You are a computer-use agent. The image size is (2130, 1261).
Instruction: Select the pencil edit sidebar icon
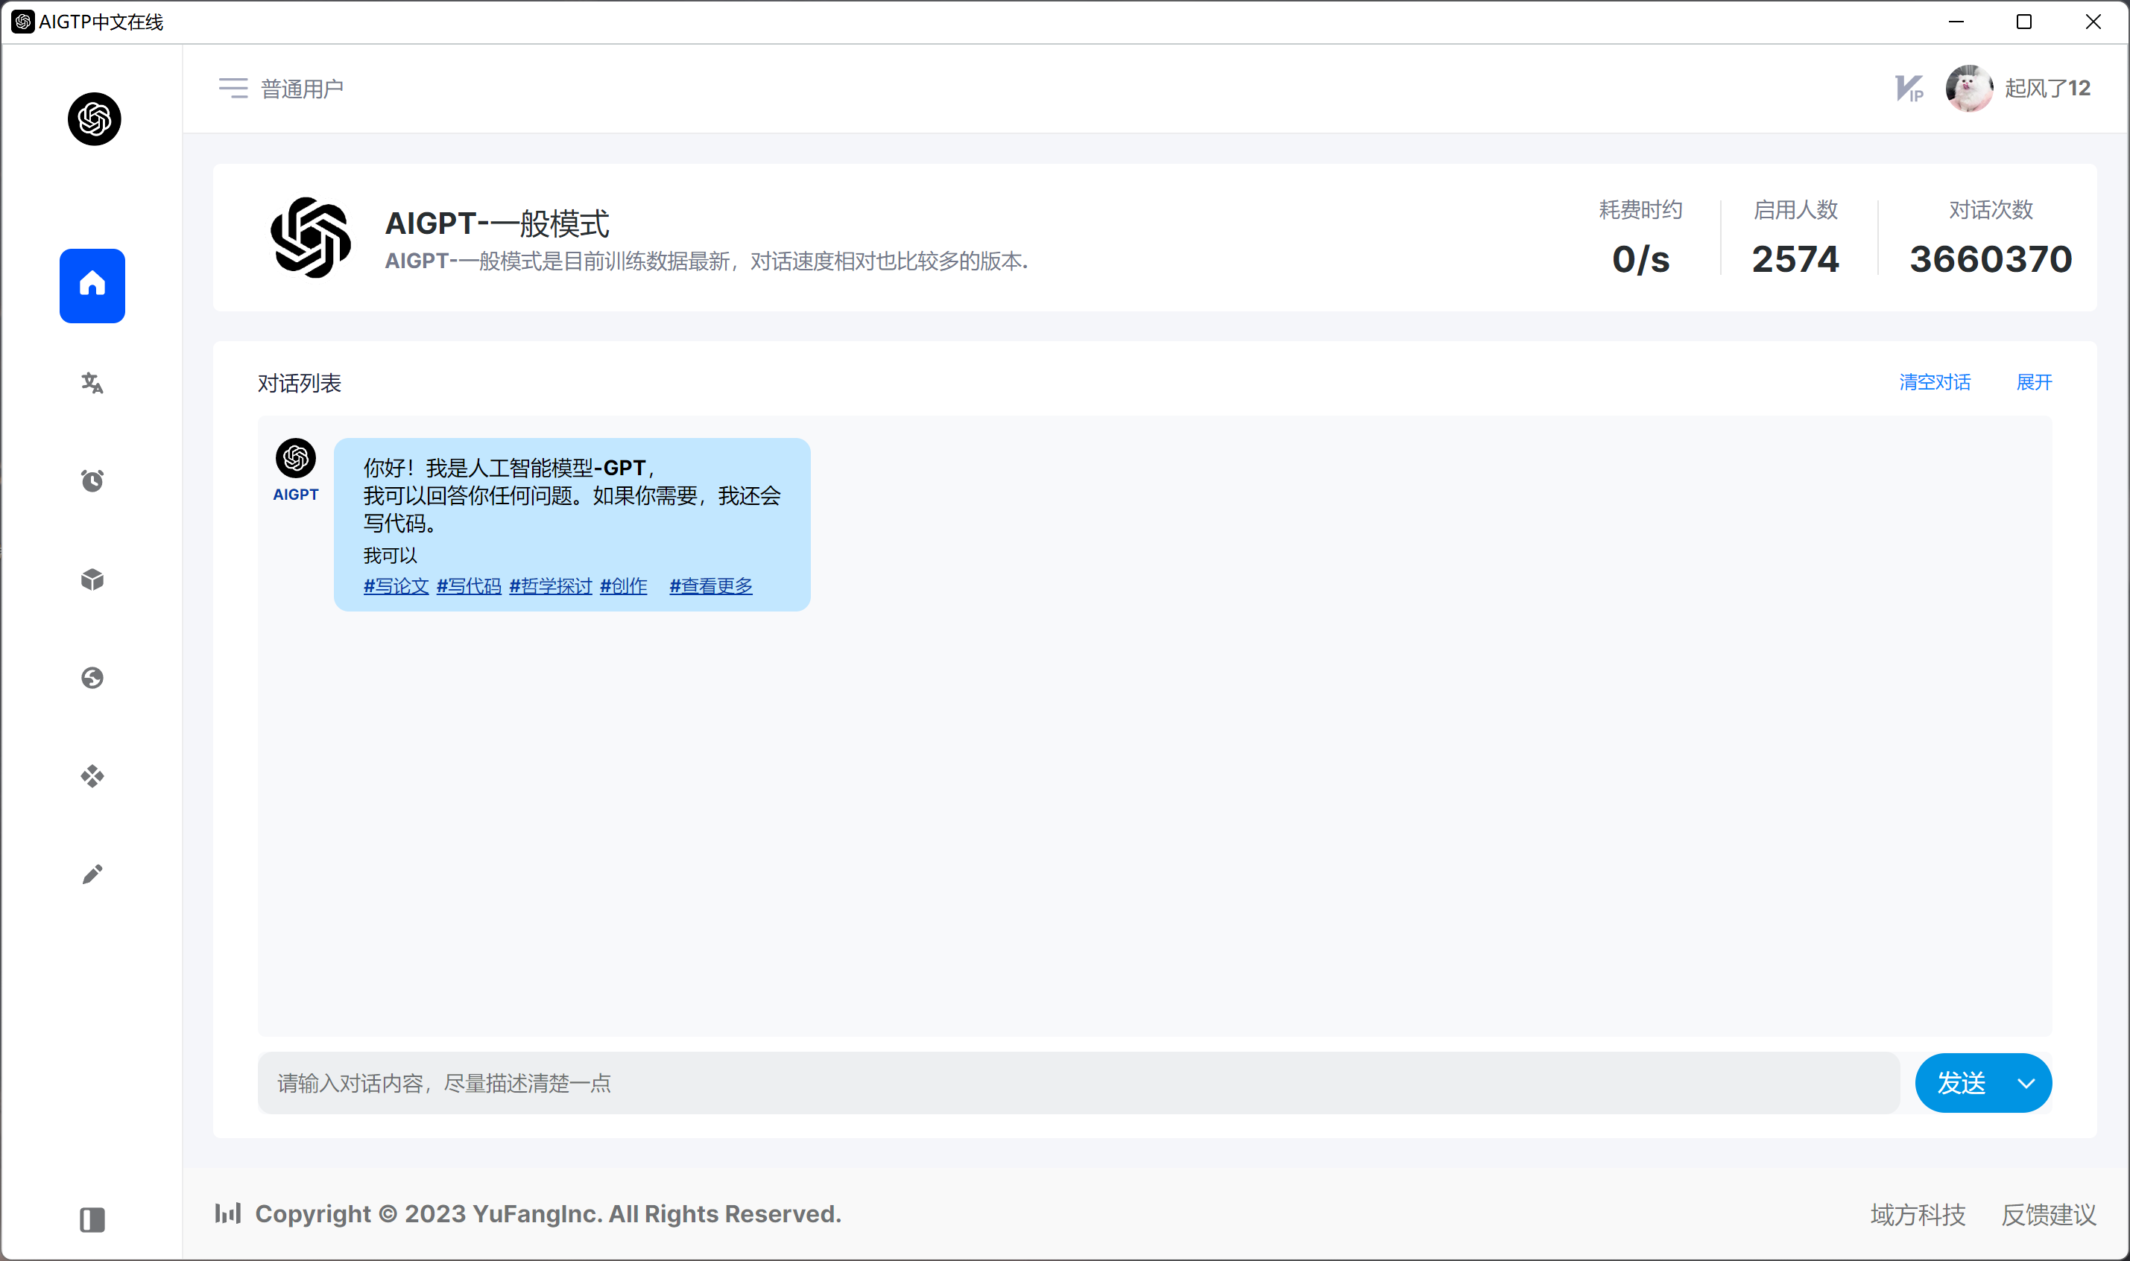coord(92,874)
